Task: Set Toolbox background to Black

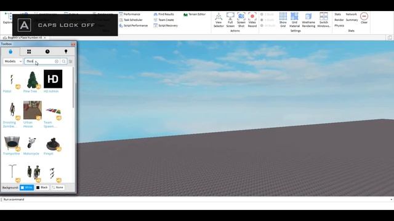Action: point(42,187)
